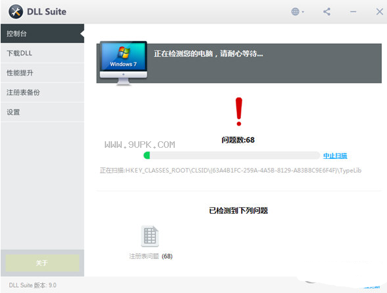Image resolution: width=387 pixels, height=293 pixels.
Task: Open the 下载DLL sidebar tab
Action: pyautogui.click(x=42, y=53)
